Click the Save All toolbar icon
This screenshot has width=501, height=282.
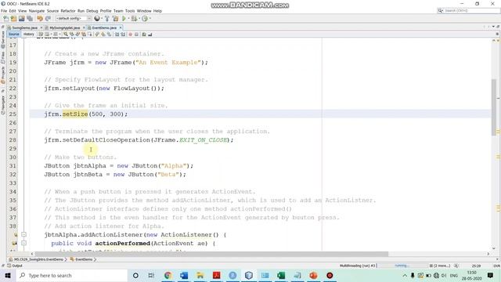[x=30, y=19]
